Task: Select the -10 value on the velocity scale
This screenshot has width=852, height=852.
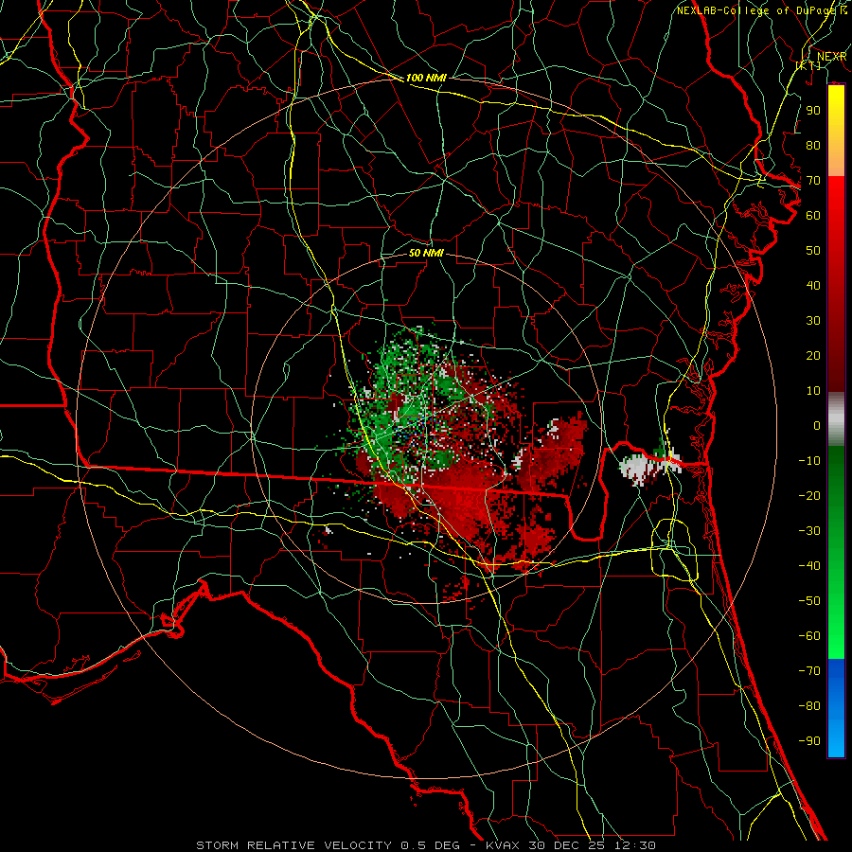Action: click(809, 461)
